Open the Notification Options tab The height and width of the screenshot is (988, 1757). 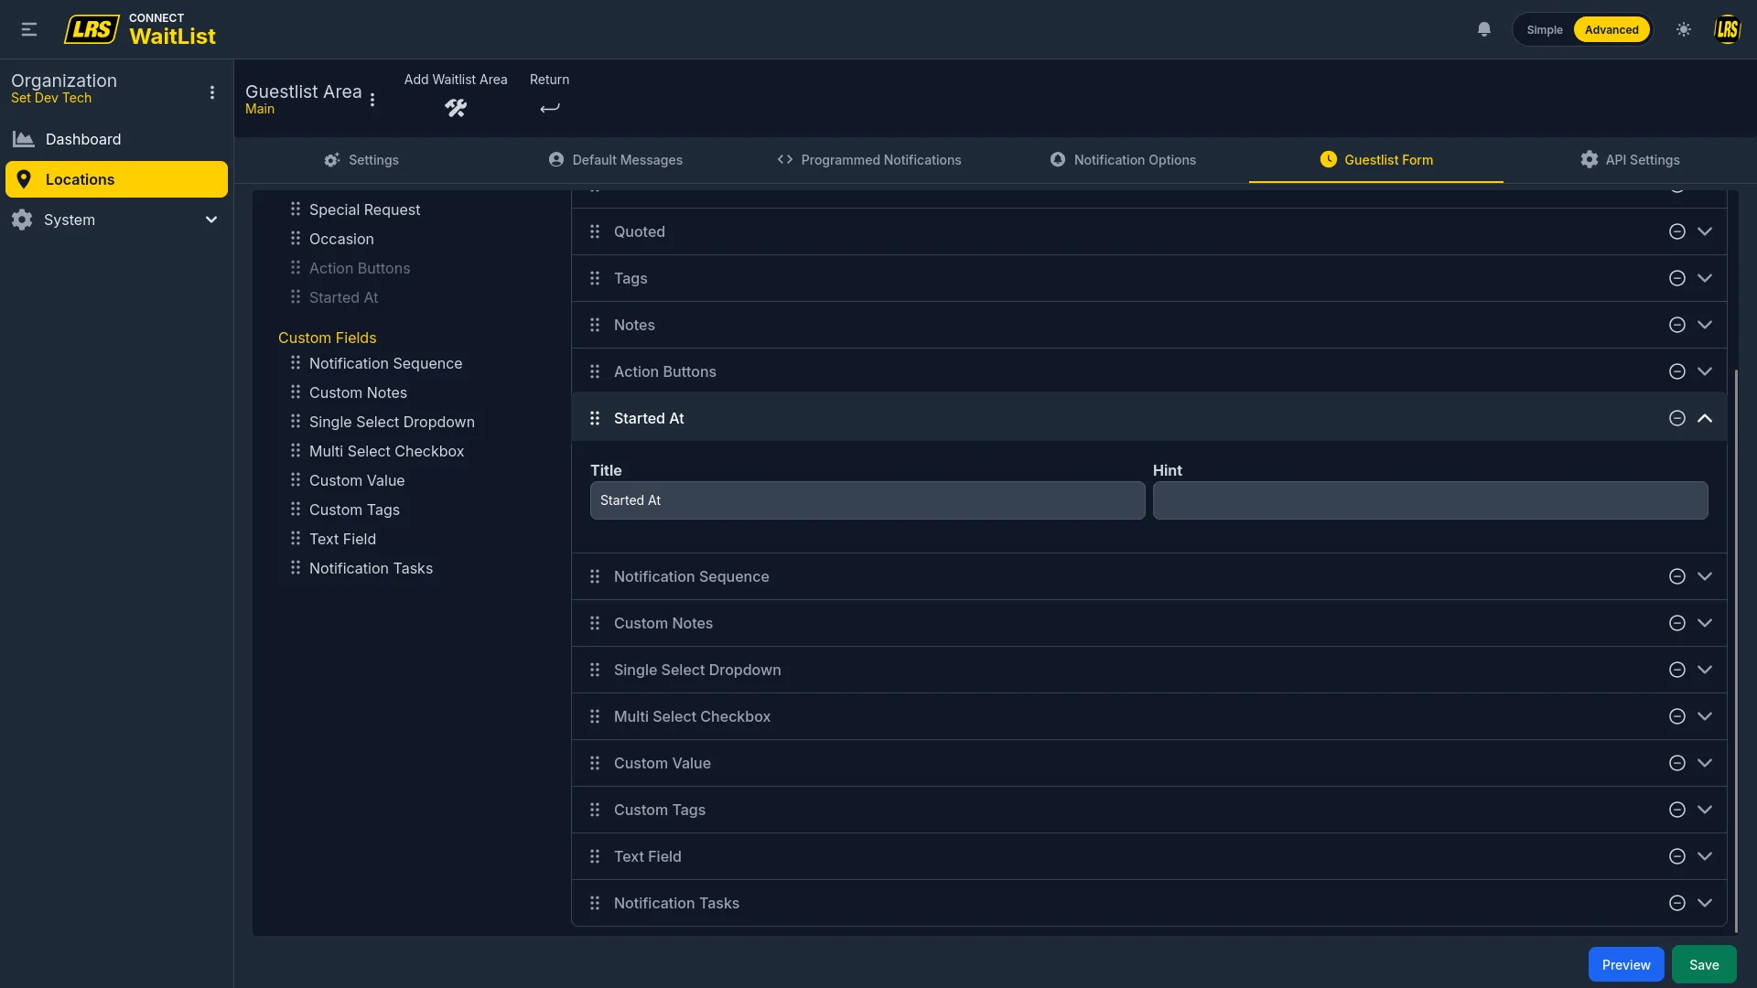(x=1123, y=160)
